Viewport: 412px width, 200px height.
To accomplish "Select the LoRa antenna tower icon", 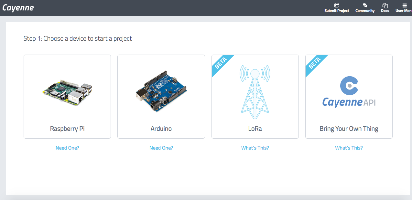I will pos(255,92).
